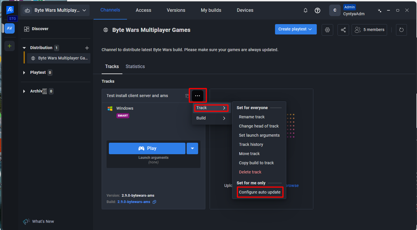Viewport: 417px width, 230px height.
Task: Open the Create playtest dropdown
Action: point(296,29)
